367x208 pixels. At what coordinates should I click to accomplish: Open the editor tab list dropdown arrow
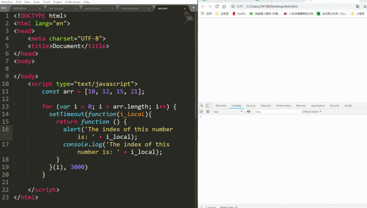tap(193, 8)
